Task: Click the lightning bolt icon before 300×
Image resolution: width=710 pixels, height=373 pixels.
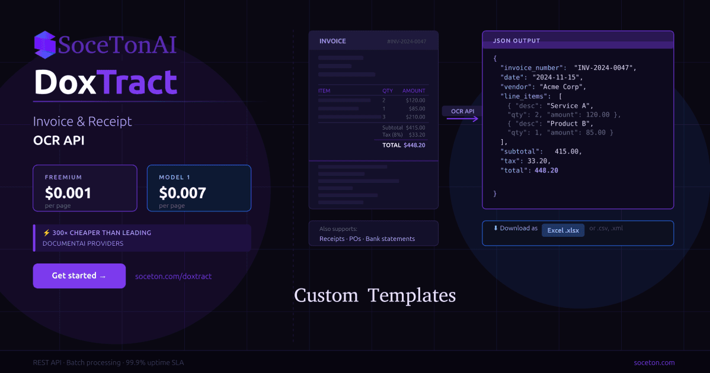Action: click(46, 233)
